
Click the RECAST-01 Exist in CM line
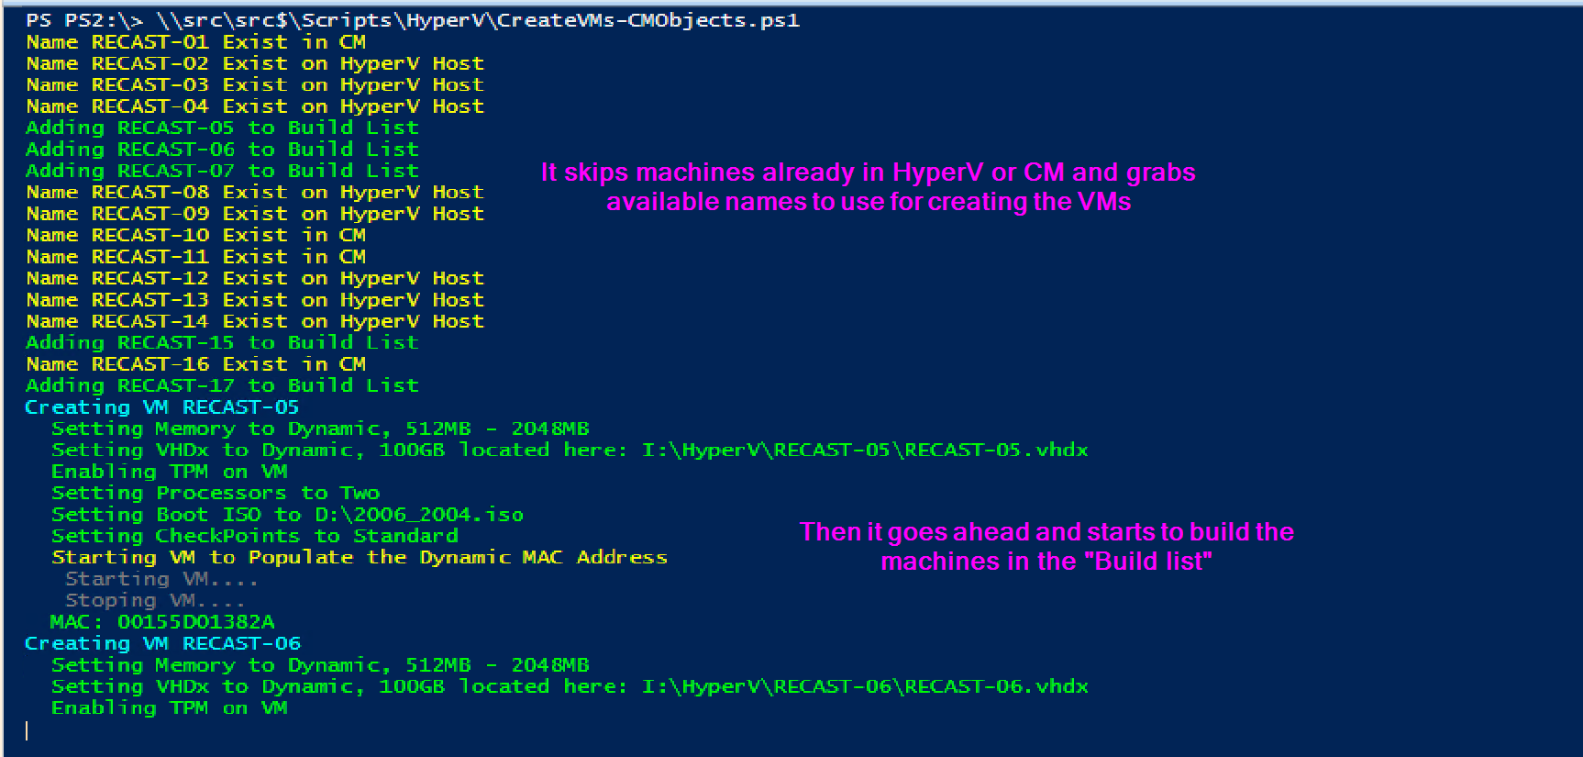[x=195, y=42]
